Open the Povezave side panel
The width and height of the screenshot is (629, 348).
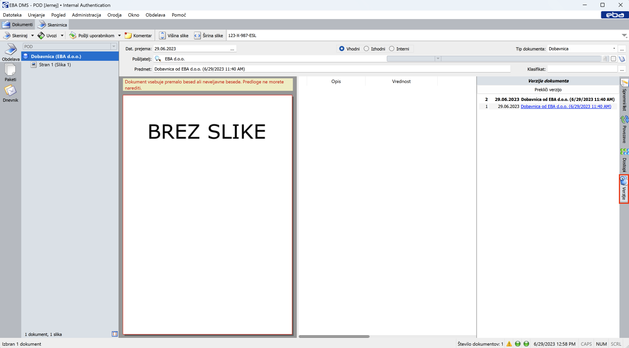624,129
